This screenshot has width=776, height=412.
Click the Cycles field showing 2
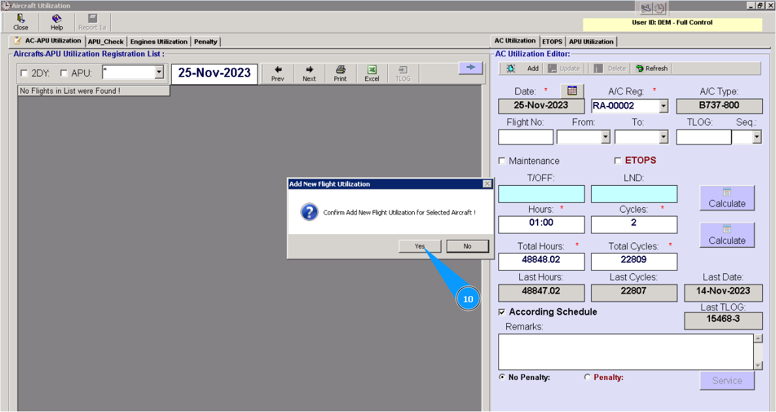coord(634,224)
